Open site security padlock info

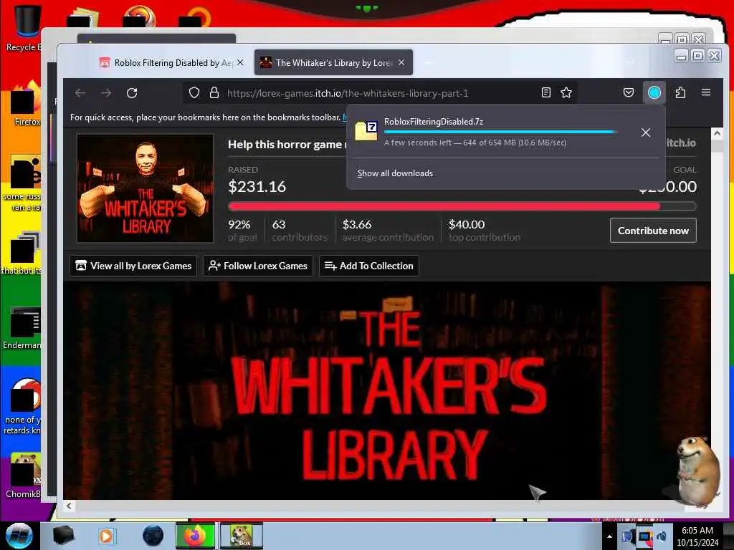coord(214,92)
